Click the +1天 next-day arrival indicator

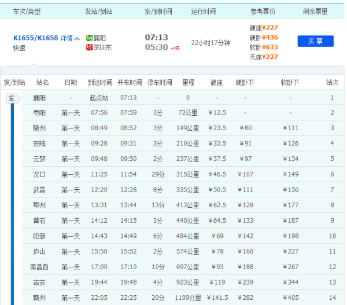175,48
